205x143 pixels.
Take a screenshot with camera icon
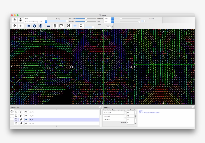pyautogui.click(x=20, y=26)
